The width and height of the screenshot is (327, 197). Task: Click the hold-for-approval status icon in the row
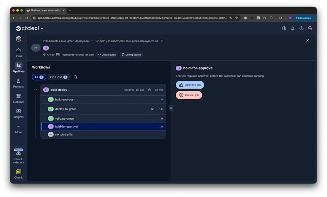coord(51,126)
